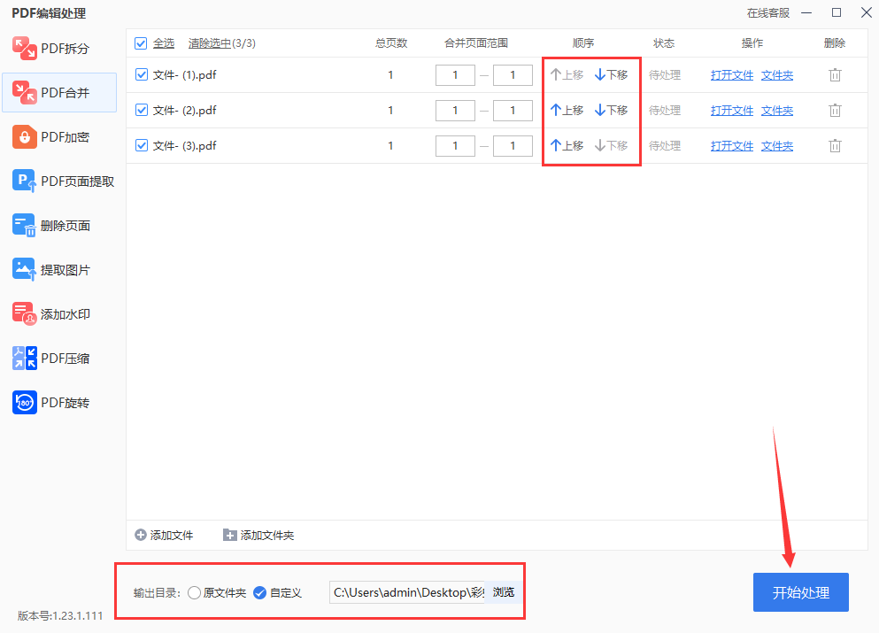This screenshot has height=633, width=879.
Task: Click 待处理 status of 文件- (2).pdf
Action: (665, 110)
